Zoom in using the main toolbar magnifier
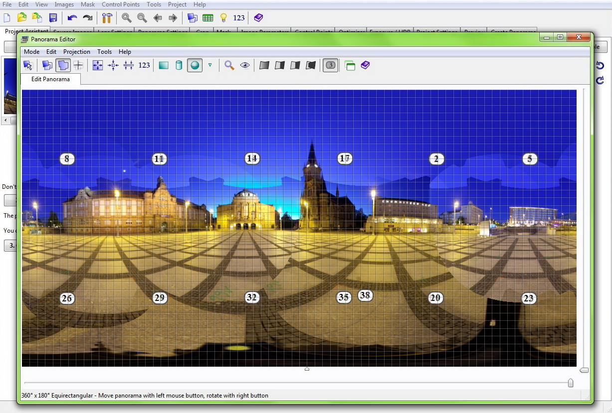612x413 pixels. click(127, 18)
